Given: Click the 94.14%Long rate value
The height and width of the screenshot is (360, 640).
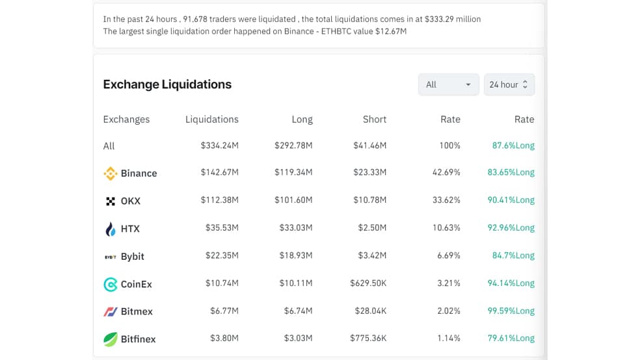Looking at the screenshot, I should (511, 283).
